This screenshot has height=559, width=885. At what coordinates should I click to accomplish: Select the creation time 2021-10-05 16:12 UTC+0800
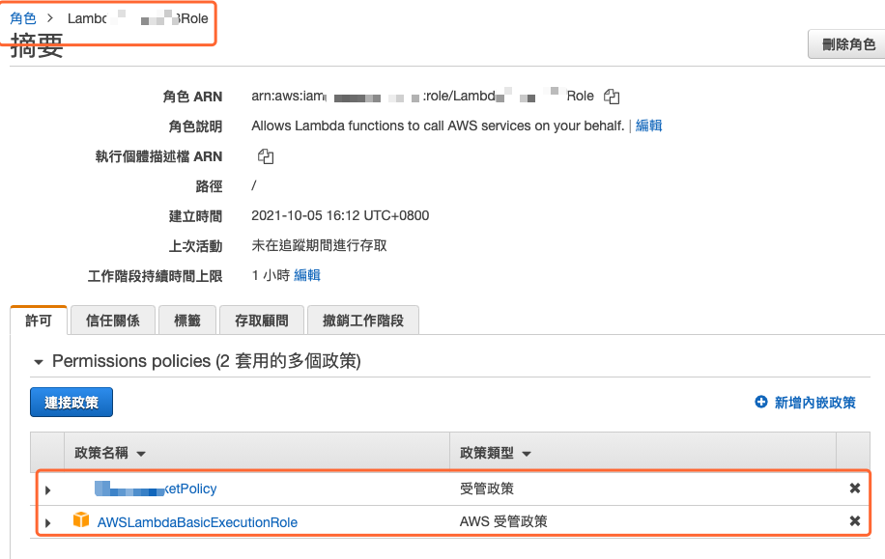340,215
